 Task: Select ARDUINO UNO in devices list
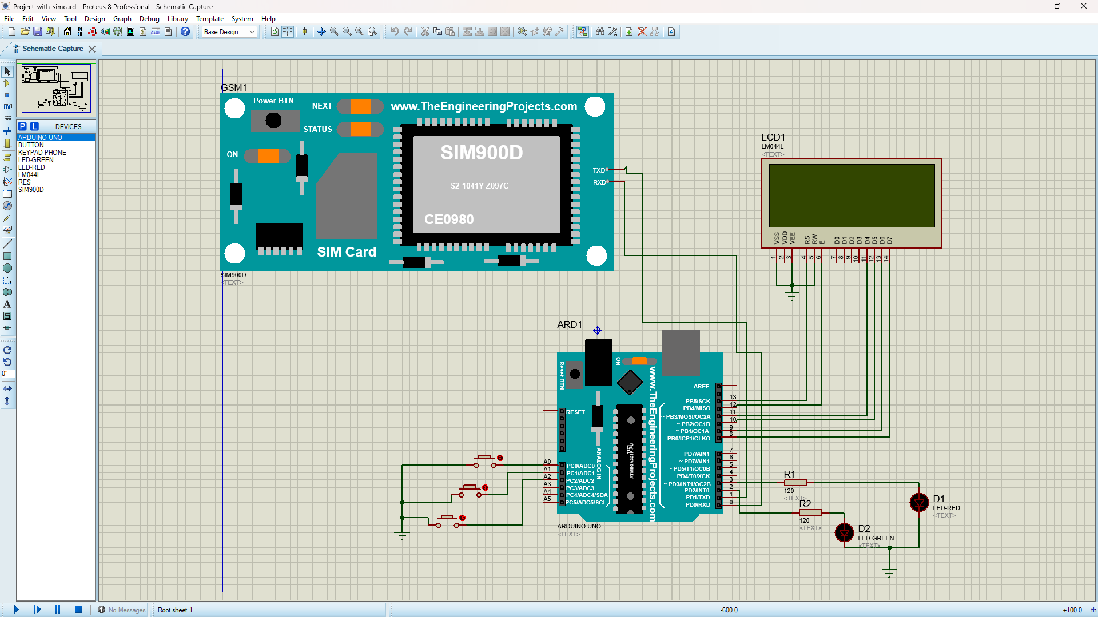(55, 138)
